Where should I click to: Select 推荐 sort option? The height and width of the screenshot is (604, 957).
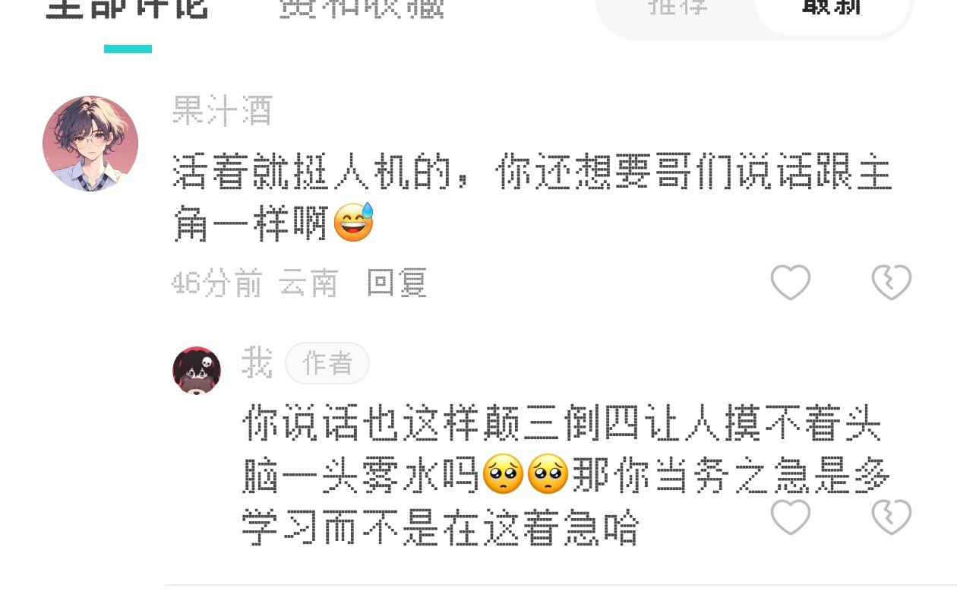pos(677,8)
